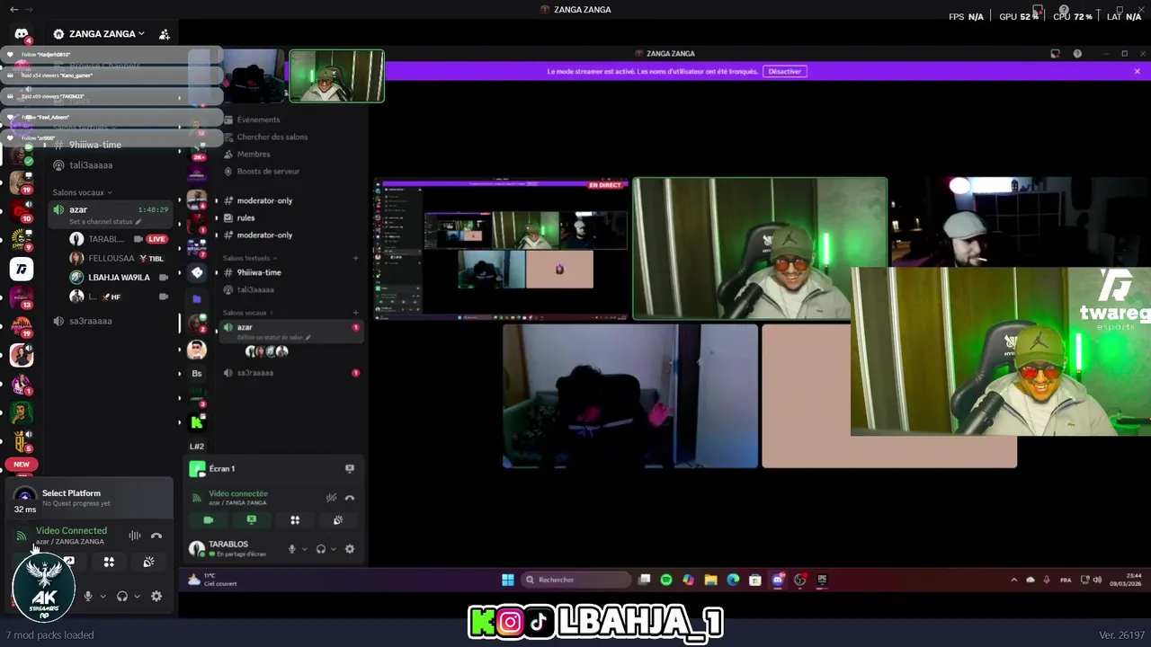Open the Windows Start button on the streamed taskbar
This screenshot has width=1151, height=647.
click(508, 580)
